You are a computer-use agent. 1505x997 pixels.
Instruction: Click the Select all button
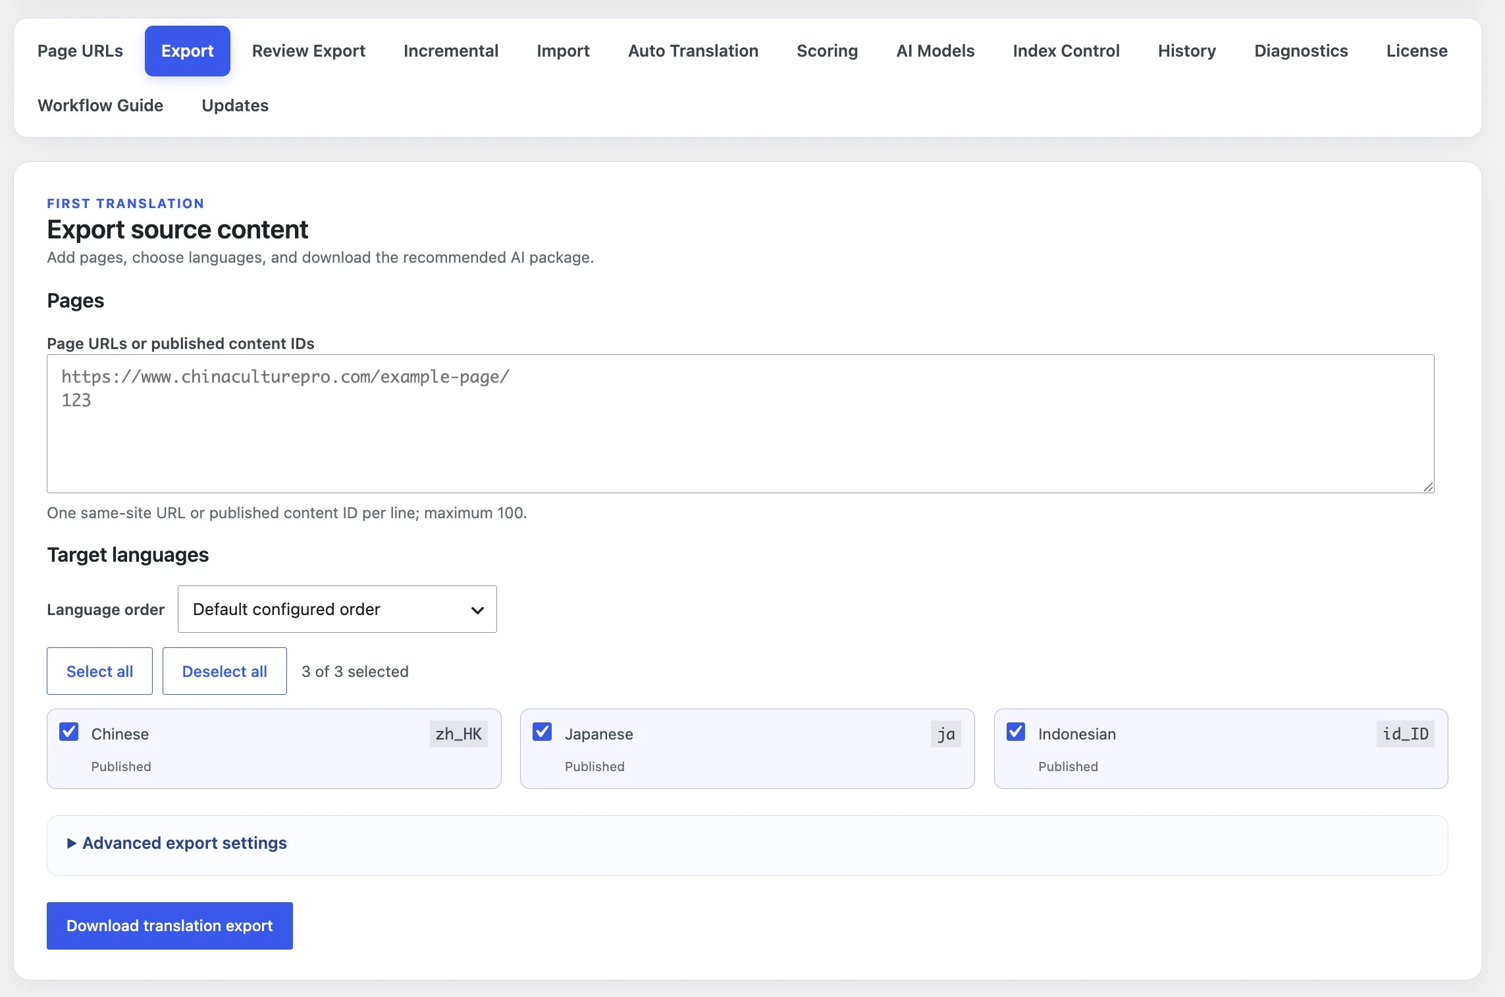click(x=99, y=671)
